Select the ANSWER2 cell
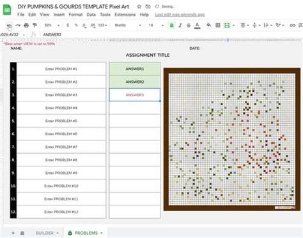Viewport: 303px width, 238px height. coord(135,82)
